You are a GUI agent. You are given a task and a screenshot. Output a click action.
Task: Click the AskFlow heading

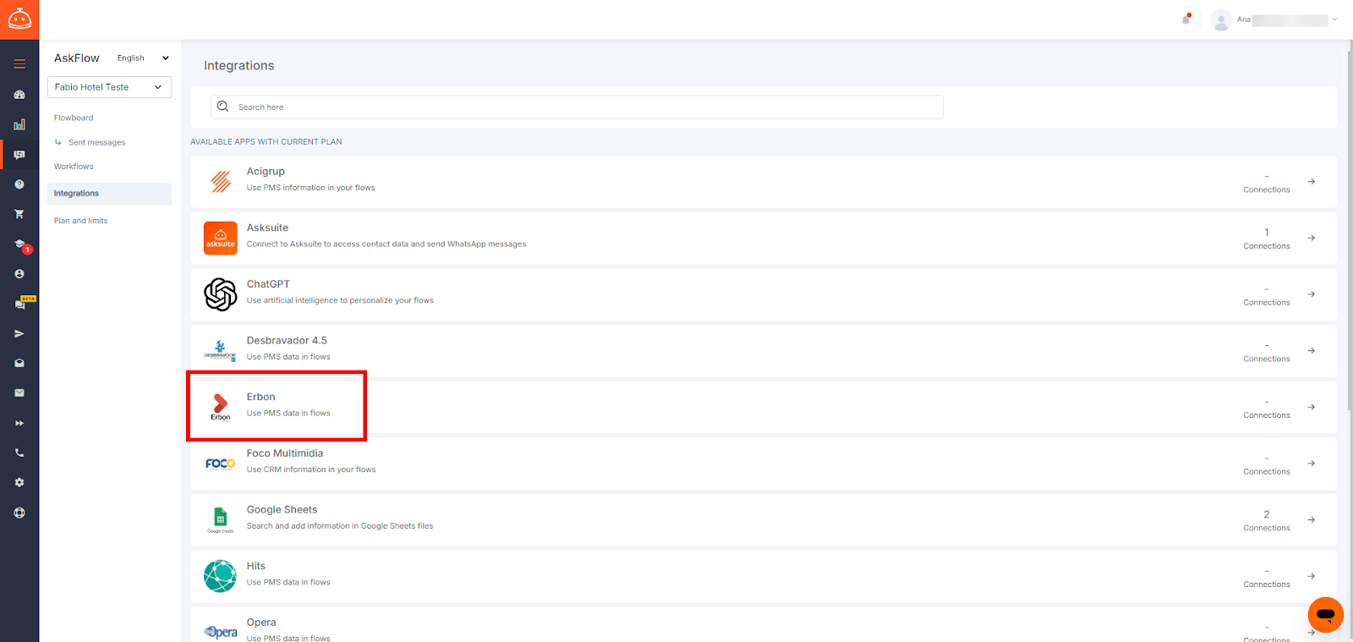[x=77, y=58]
